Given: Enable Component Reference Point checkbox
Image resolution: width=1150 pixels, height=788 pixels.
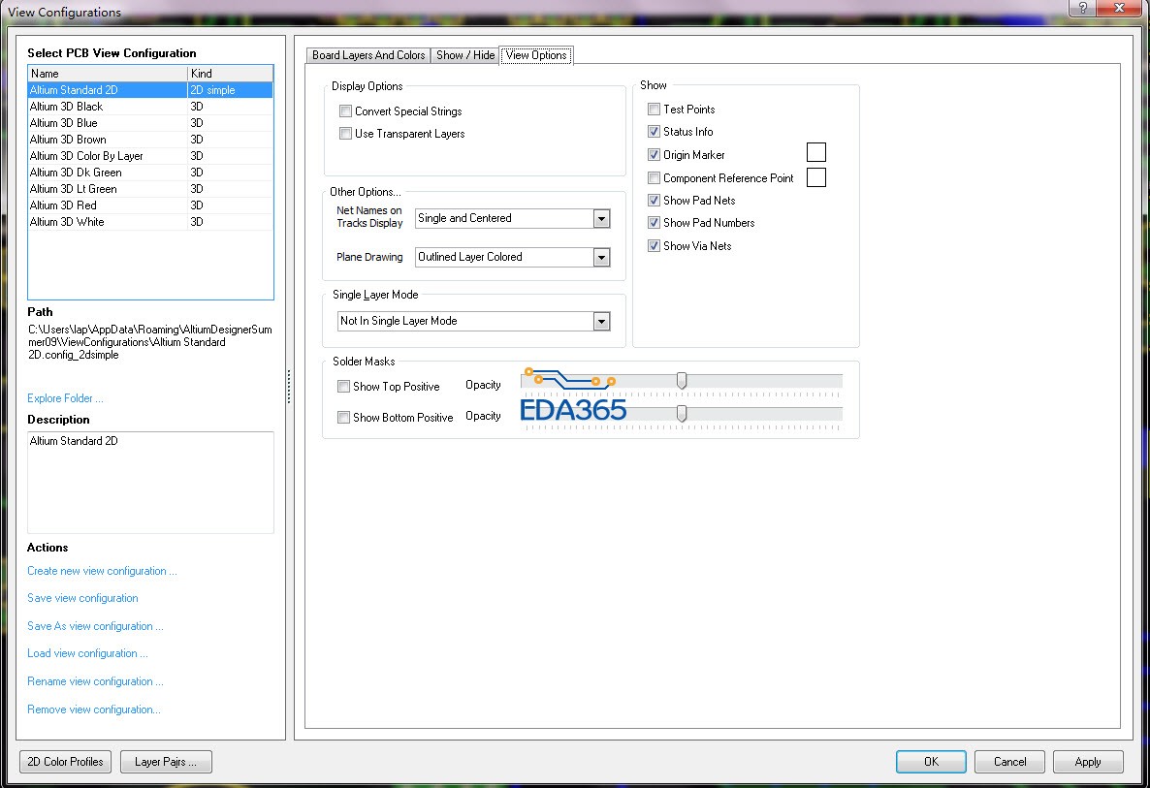Looking at the screenshot, I should pyautogui.click(x=654, y=178).
